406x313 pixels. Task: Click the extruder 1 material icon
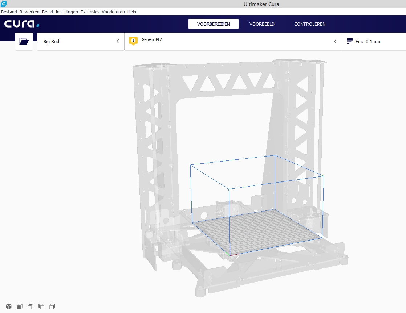click(x=133, y=41)
